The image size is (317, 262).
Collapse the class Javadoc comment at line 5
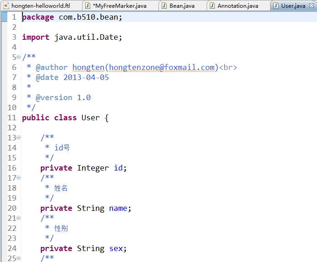19,57
